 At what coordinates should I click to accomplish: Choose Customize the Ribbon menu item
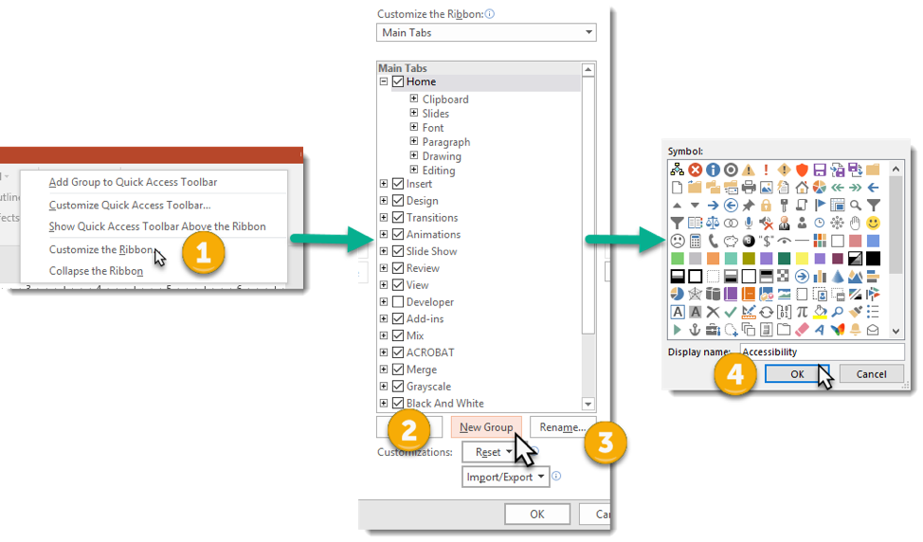pos(100,250)
